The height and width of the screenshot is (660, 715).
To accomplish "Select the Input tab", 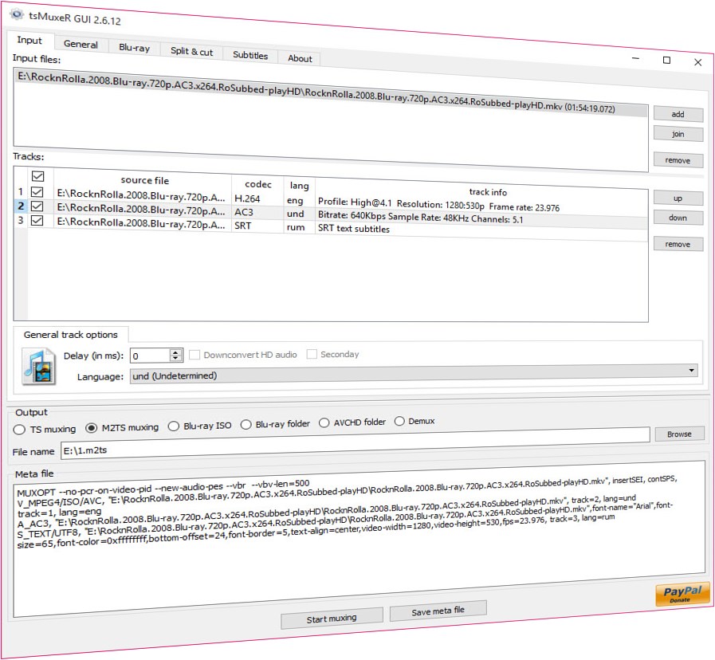I will (x=29, y=40).
